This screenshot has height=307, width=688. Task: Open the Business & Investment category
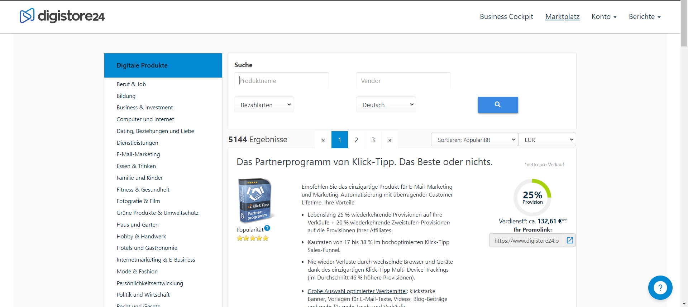tap(145, 107)
